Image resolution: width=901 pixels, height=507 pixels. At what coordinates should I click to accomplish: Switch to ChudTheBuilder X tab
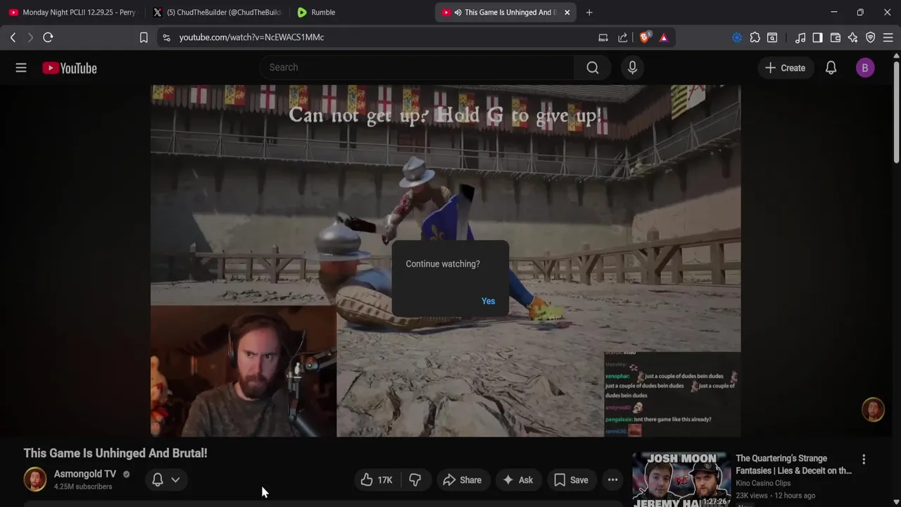(x=216, y=12)
